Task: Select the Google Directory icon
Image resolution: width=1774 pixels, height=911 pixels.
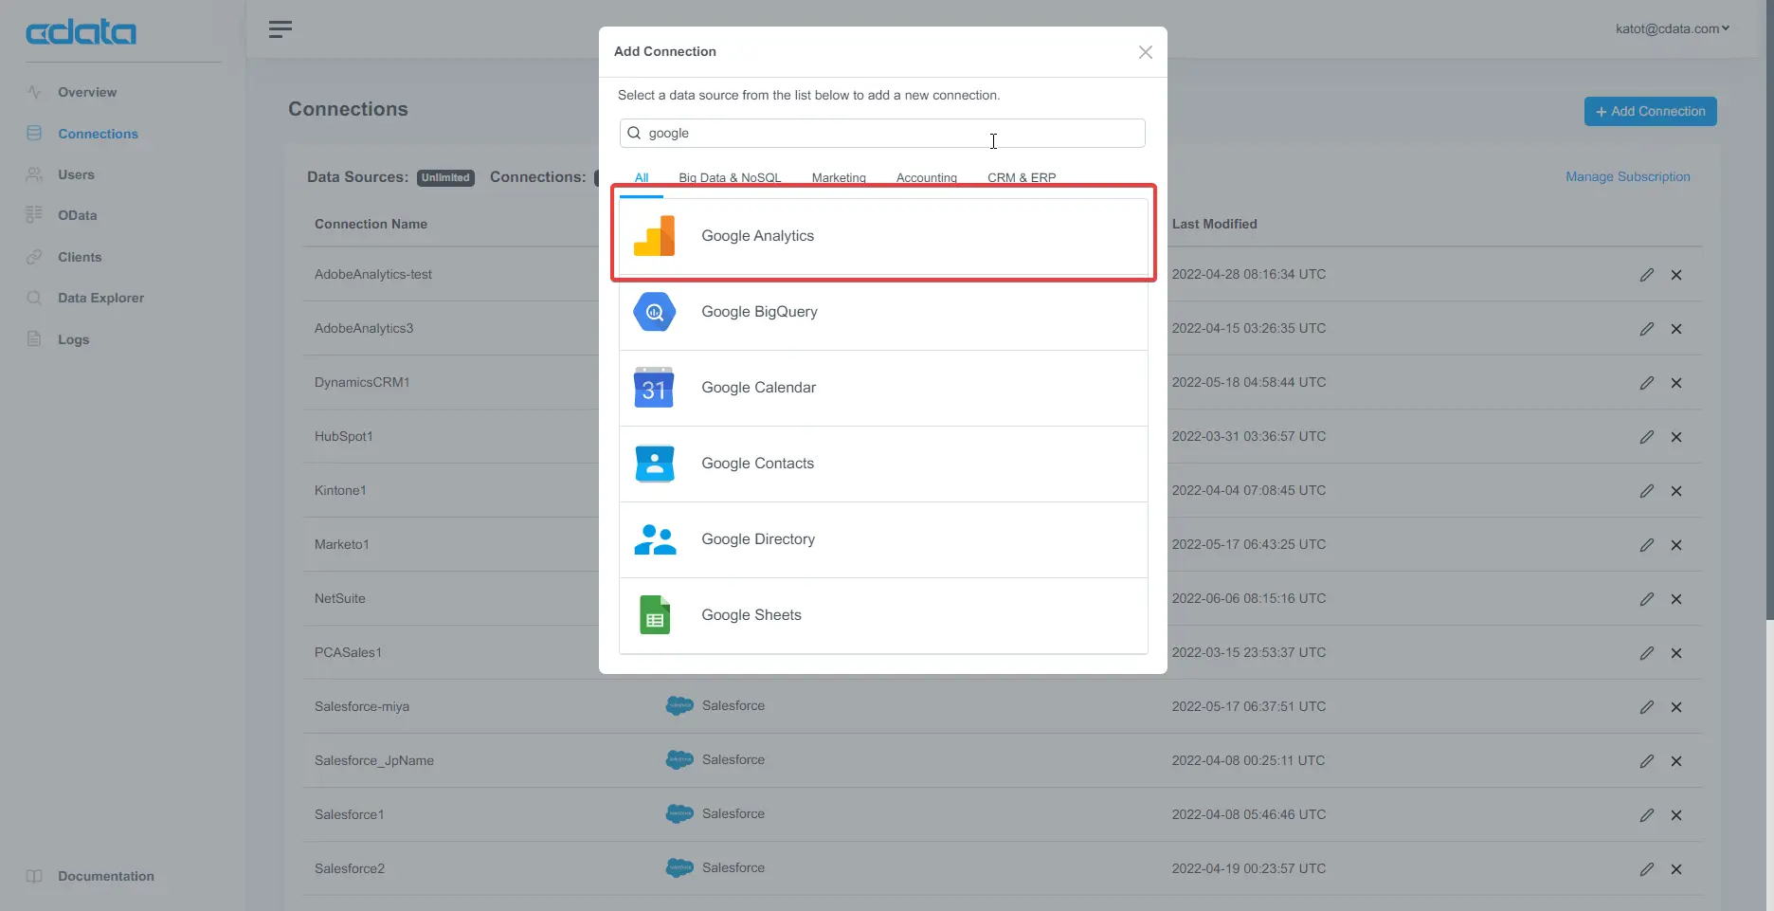Action: pyautogui.click(x=654, y=539)
